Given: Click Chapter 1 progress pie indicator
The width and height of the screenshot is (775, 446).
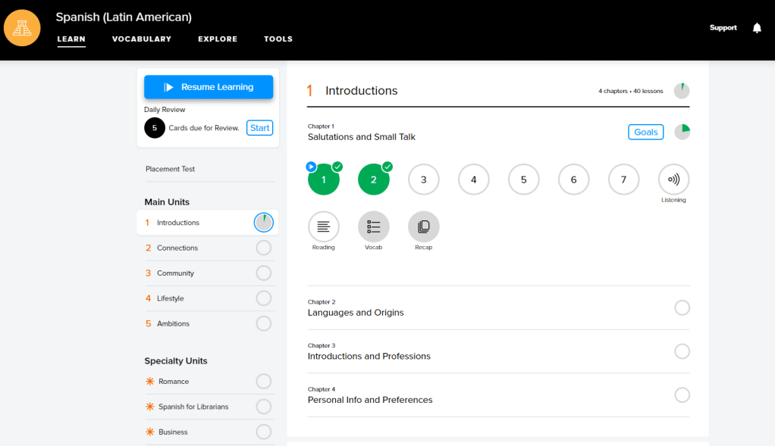Looking at the screenshot, I should (x=682, y=132).
